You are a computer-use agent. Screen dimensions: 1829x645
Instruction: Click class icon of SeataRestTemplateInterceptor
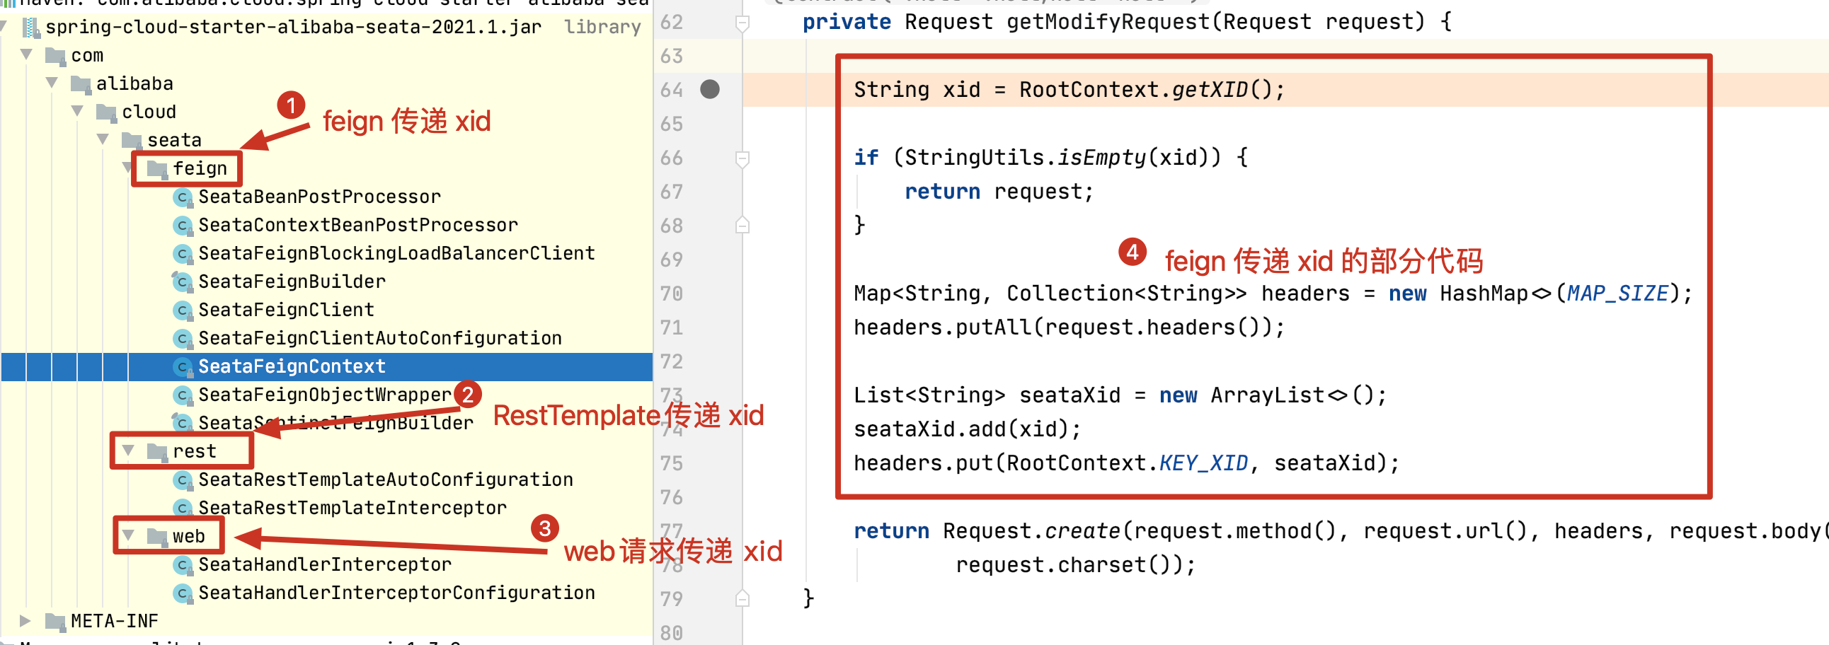[183, 509]
